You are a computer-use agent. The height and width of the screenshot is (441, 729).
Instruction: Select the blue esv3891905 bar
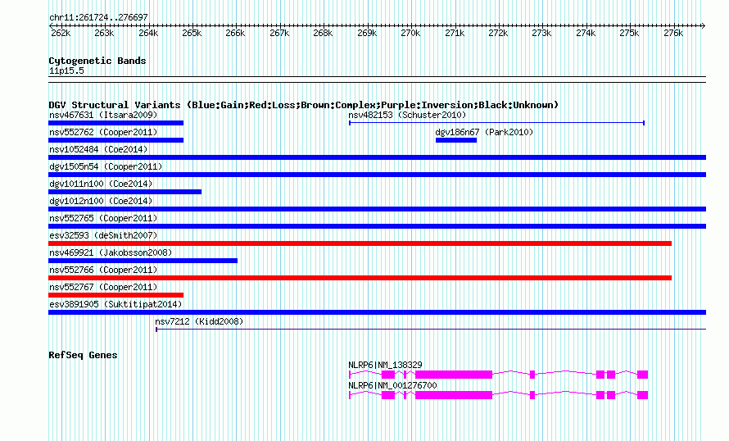tap(377, 312)
